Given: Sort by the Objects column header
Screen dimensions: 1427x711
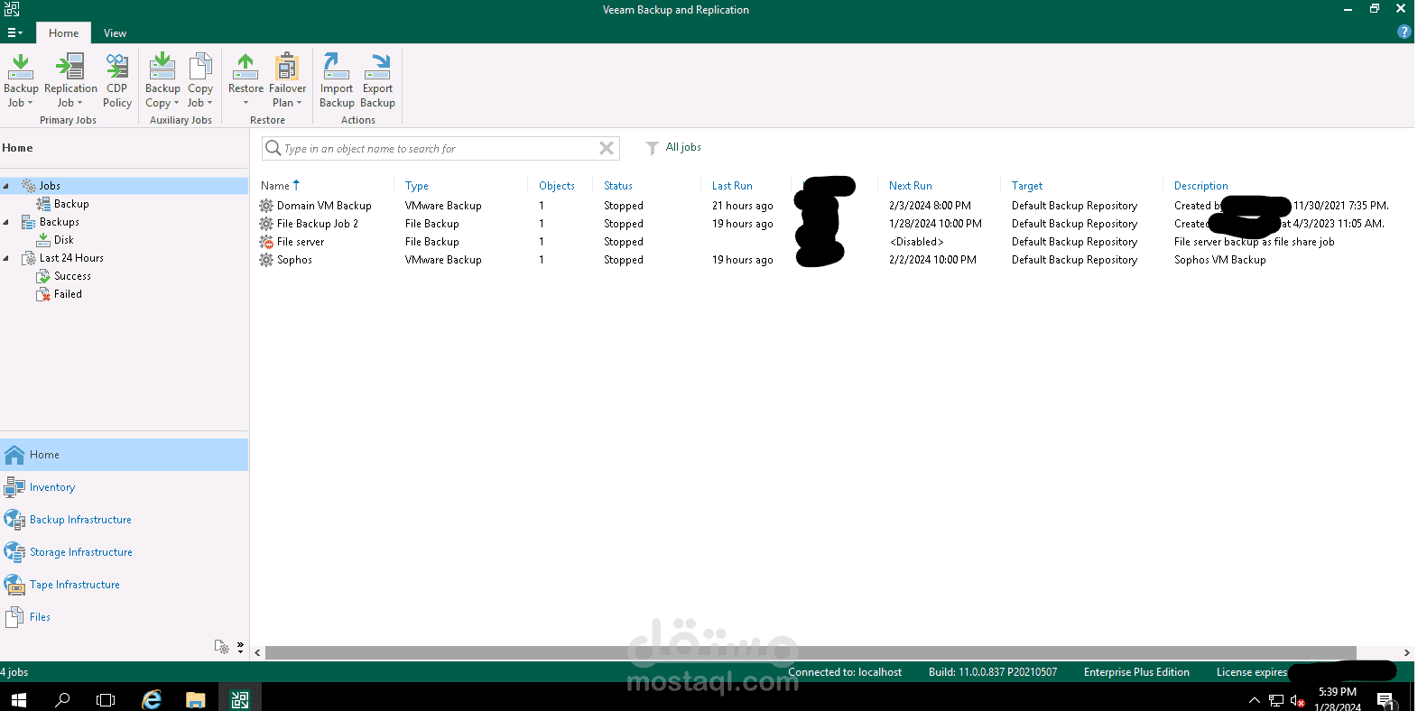Looking at the screenshot, I should coord(556,186).
